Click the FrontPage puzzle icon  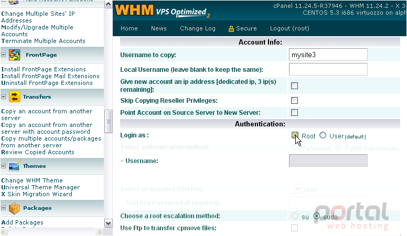pyautogui.click(x=15, y=55)
